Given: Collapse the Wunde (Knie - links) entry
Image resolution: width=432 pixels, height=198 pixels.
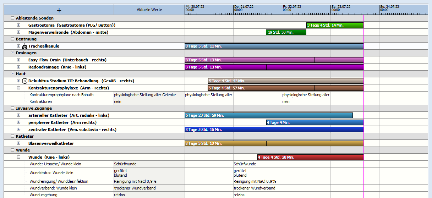Looking at the screenshot, I should 19,157.
